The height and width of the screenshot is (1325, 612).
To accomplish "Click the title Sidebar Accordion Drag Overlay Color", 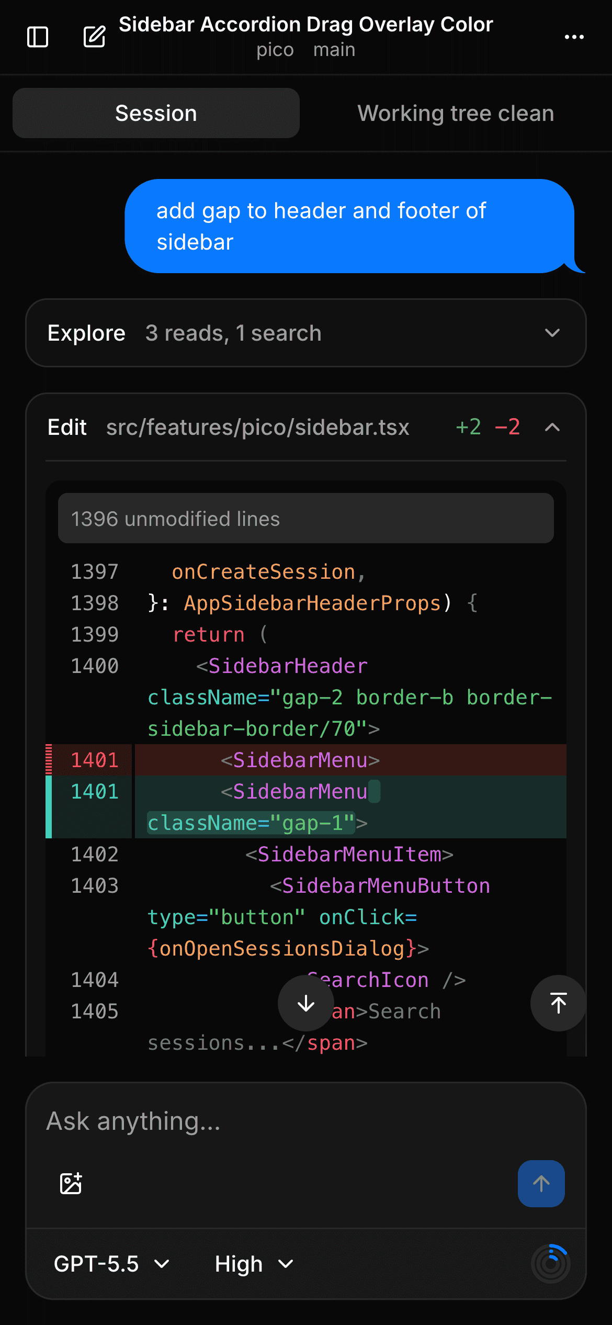I will (306, 24).
